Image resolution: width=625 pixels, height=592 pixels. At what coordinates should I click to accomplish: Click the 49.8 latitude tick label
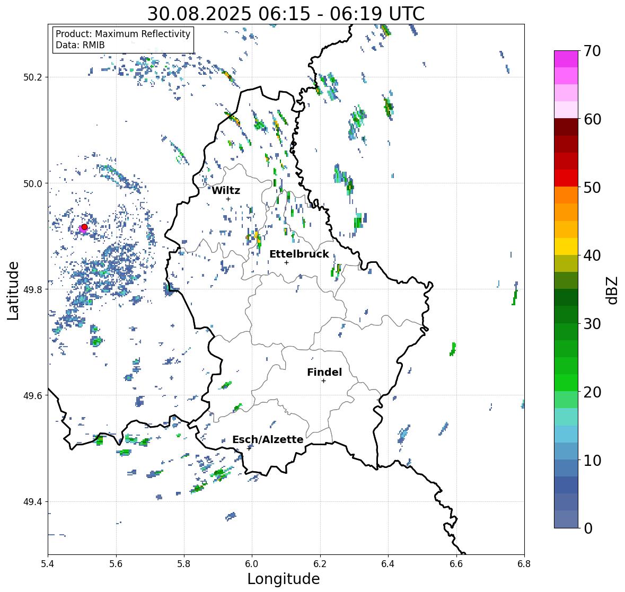(33, 289)
